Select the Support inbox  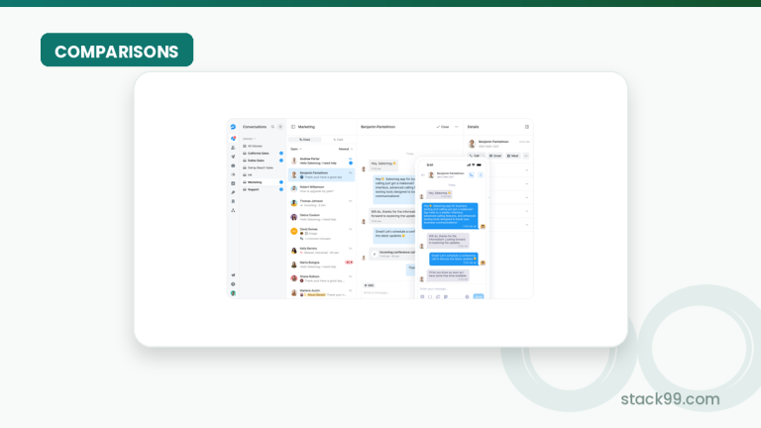(x=262, y=190)
